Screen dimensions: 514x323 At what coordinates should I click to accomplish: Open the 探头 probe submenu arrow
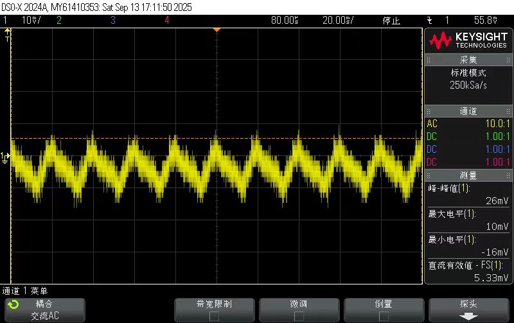tap(468, 317)
